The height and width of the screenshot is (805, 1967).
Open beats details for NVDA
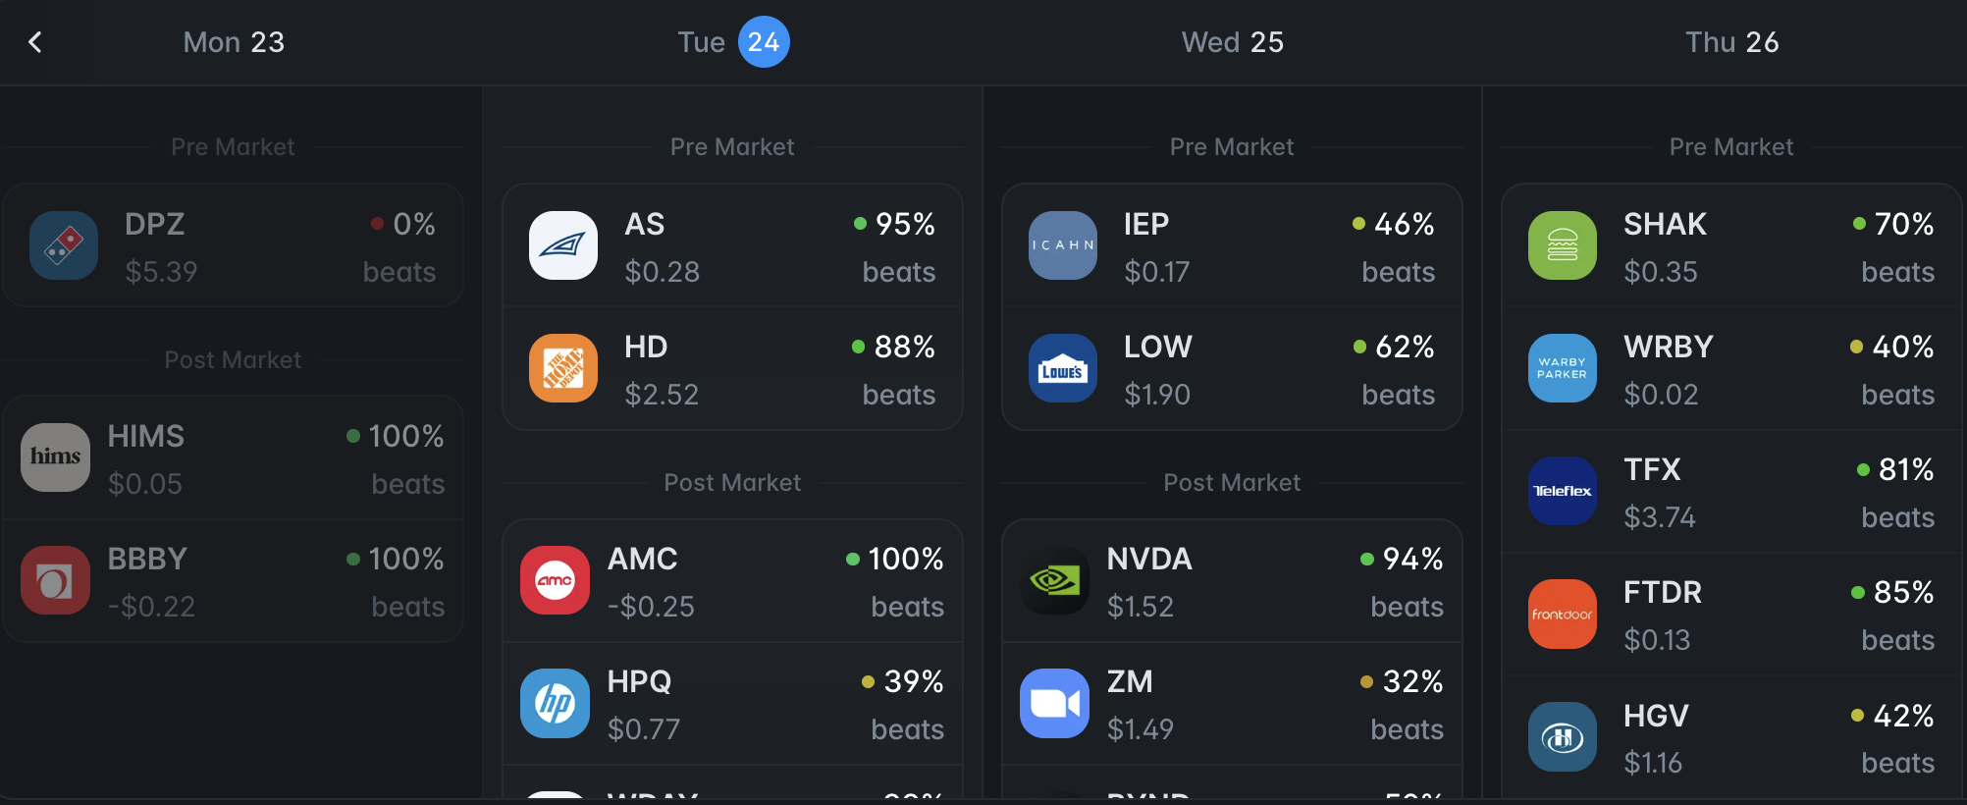(x=1408, y=607)
